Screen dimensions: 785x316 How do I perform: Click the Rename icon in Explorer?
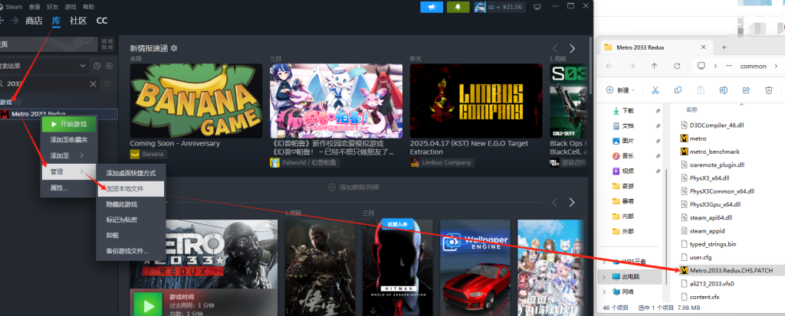click(724, 90)
